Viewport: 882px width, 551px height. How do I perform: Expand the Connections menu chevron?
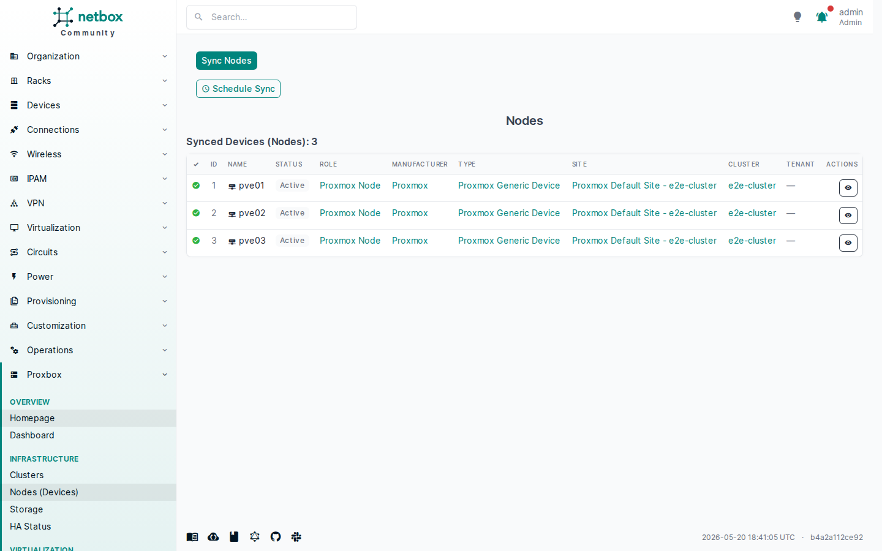[x=165, y=130]
